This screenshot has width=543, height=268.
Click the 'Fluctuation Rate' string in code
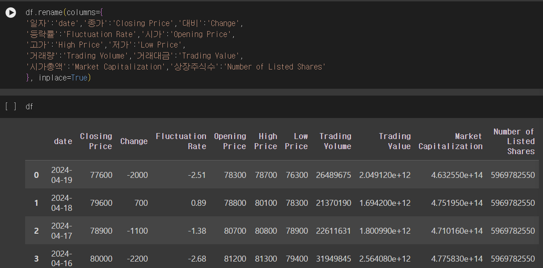tap(100, 34)
